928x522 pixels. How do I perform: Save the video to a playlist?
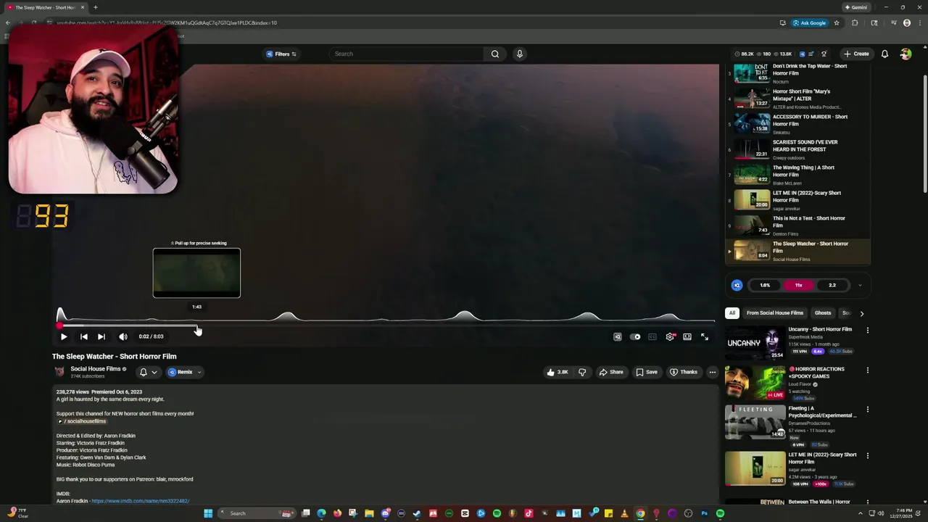pos(647,372)
